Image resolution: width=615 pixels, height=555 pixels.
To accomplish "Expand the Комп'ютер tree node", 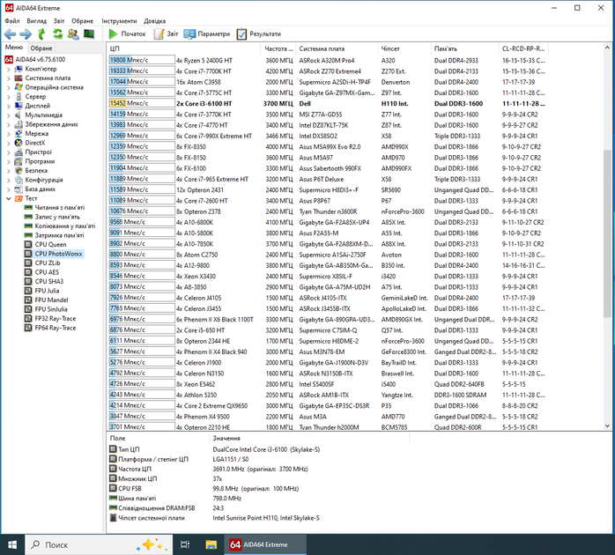I will coord(9,69).
